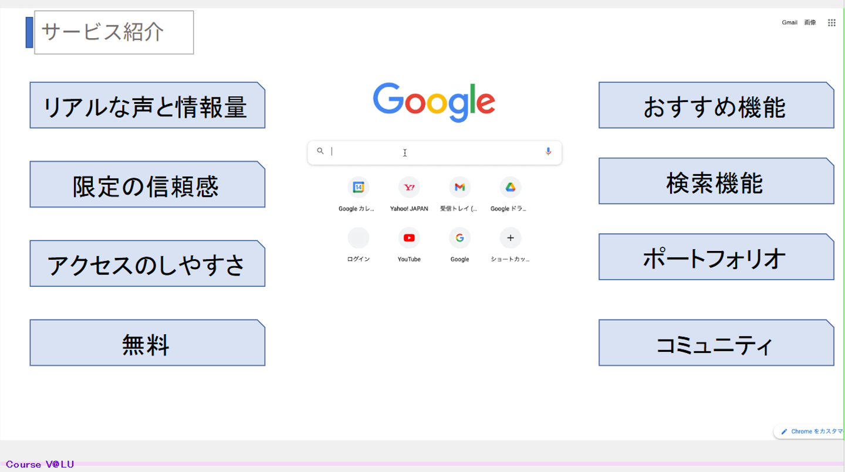Open the Gmail link in the header

pyautogui.click(x=789, y=23)
